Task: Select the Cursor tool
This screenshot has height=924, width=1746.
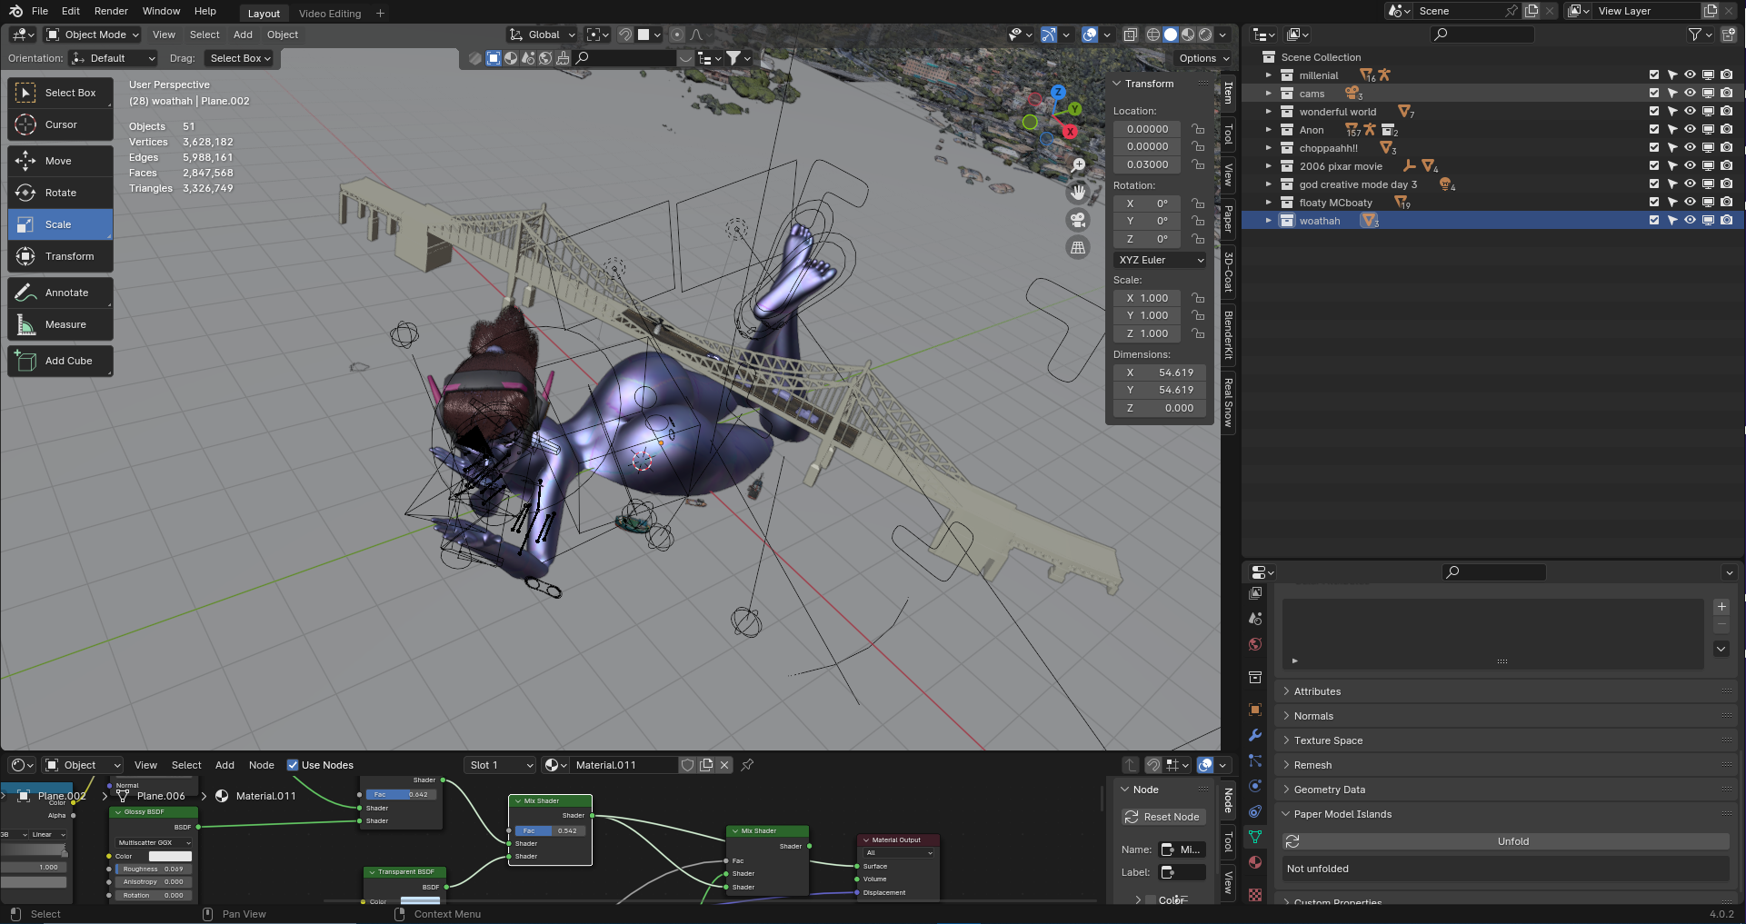Action: pos(60,124)
